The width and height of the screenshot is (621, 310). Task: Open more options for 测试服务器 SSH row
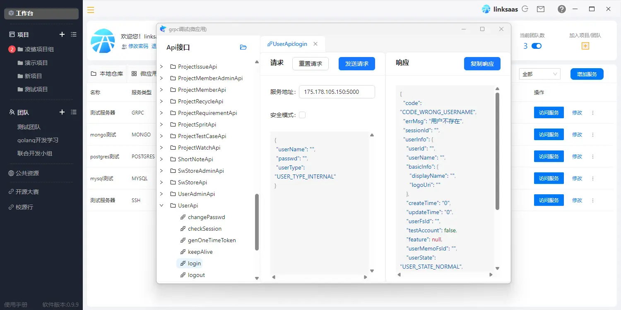pyautogui.click(x=592, y=200)
